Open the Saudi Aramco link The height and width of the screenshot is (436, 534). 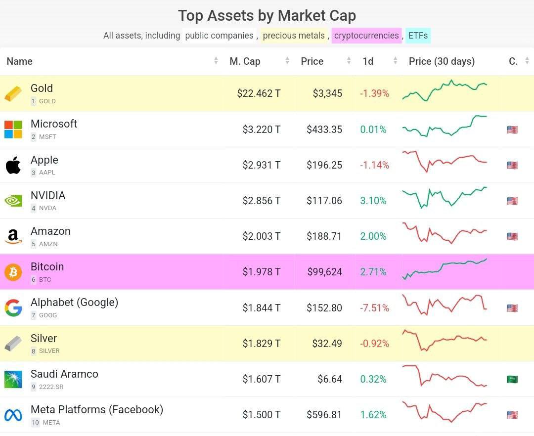[x=64, y=374]
